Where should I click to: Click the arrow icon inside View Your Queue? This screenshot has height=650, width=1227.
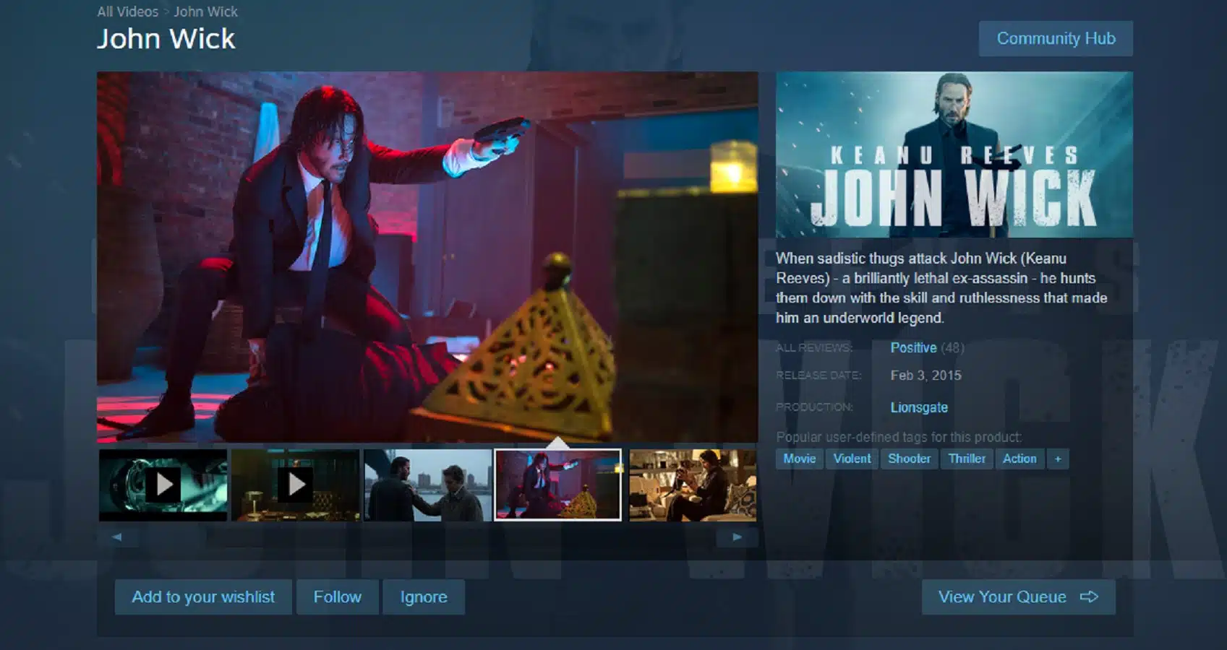click(1089, 597)
